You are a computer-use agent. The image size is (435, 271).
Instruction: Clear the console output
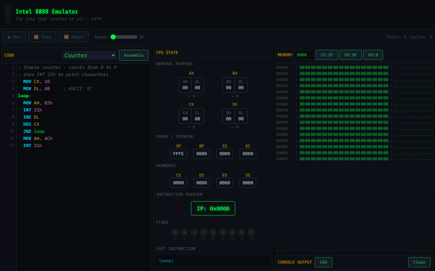pos(419,262)
